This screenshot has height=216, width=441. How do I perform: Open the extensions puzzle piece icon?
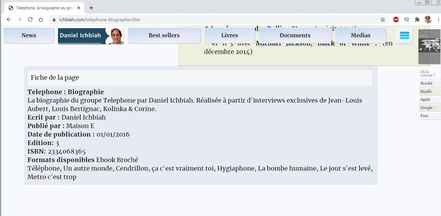tap(417, 19)
